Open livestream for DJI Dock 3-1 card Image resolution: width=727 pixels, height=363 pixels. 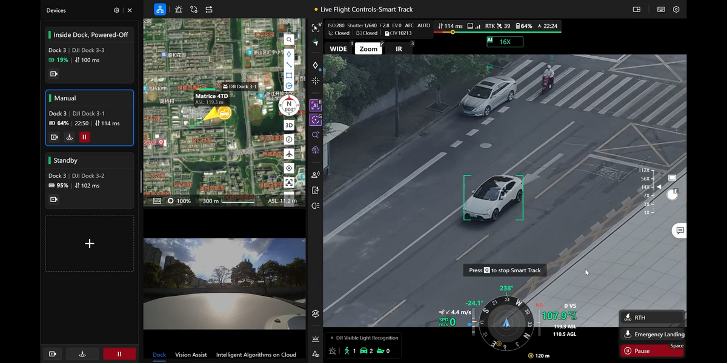[x=54, y=137]
